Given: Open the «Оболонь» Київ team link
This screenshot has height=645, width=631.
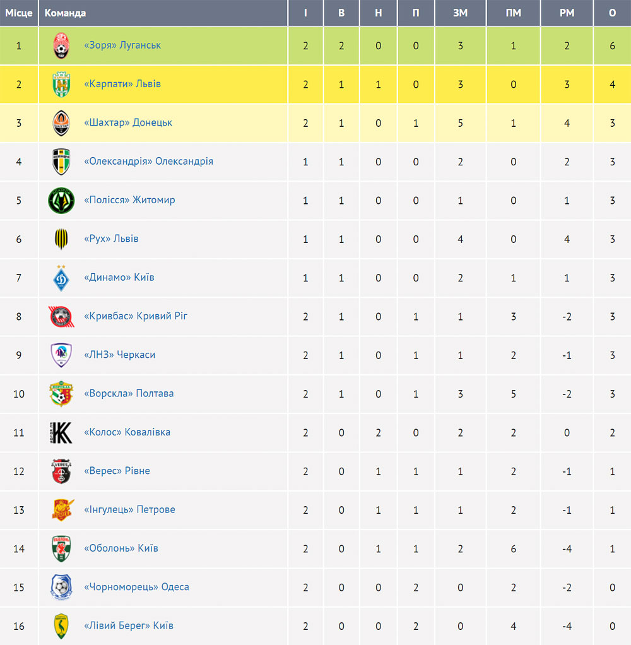Looking at the screenshot, I should (121, 548).
